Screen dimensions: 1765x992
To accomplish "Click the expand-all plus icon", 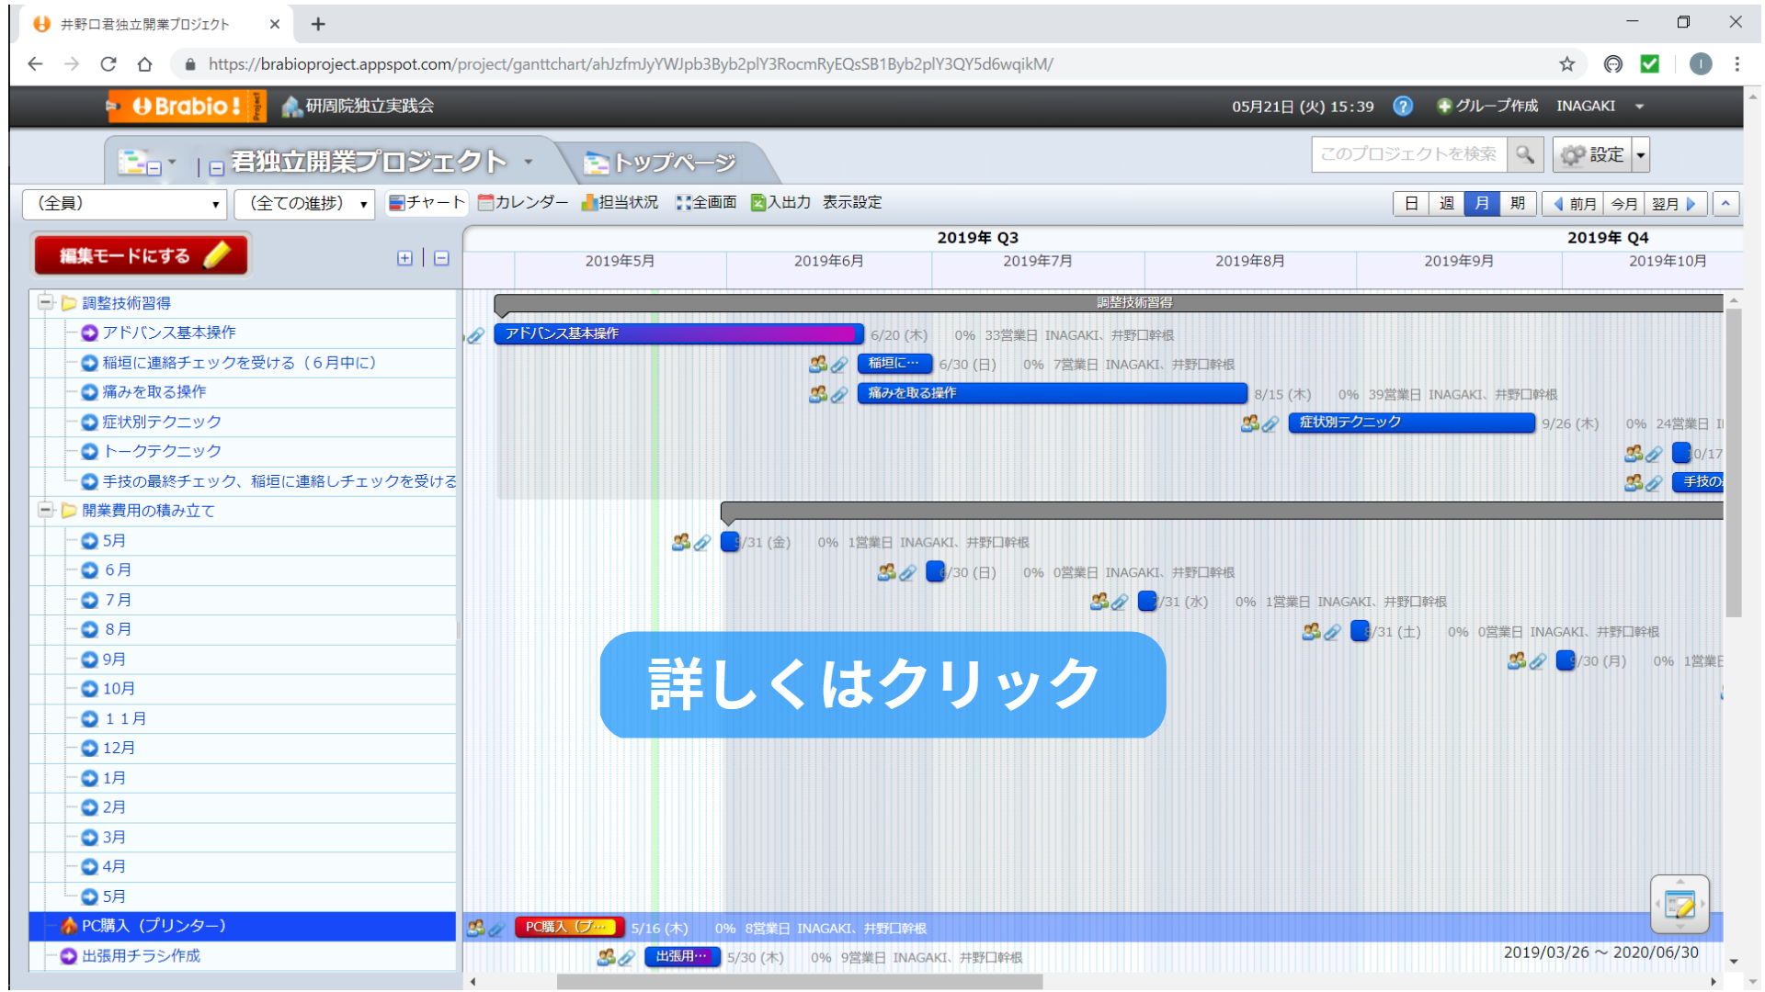I will pos(404,258).
